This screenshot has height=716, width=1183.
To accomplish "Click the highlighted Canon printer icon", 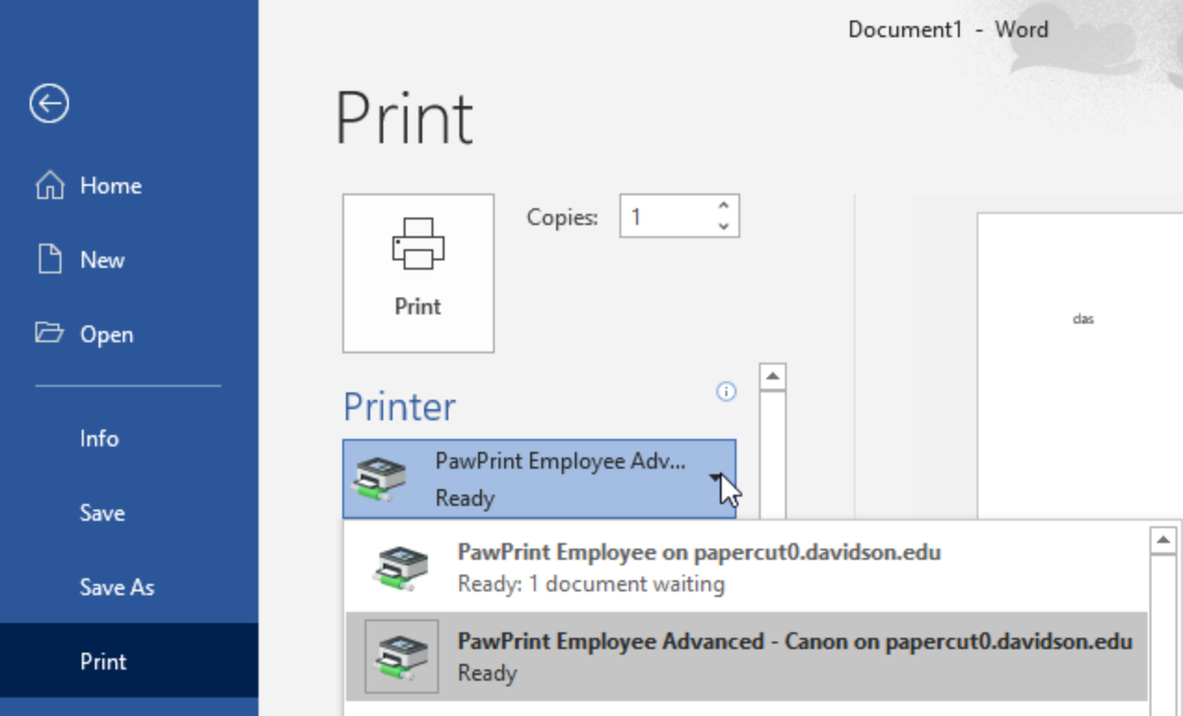I will pyautogui.click(x=402, y=656).
